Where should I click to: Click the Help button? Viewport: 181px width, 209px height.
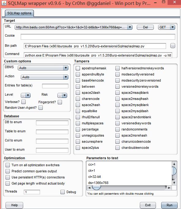click(x=14, y=205)
